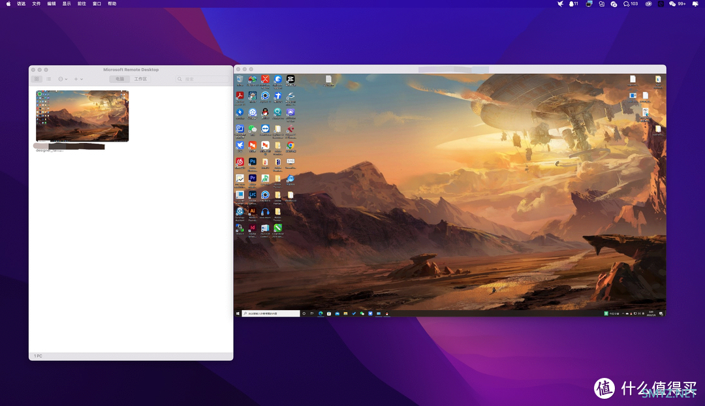Click the menu bar icon showing 103

click(x=631, y=4)
